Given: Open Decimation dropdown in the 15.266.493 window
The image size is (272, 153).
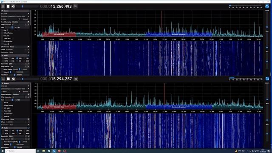Looking at the screenshot, I should [x=19, y=52].
